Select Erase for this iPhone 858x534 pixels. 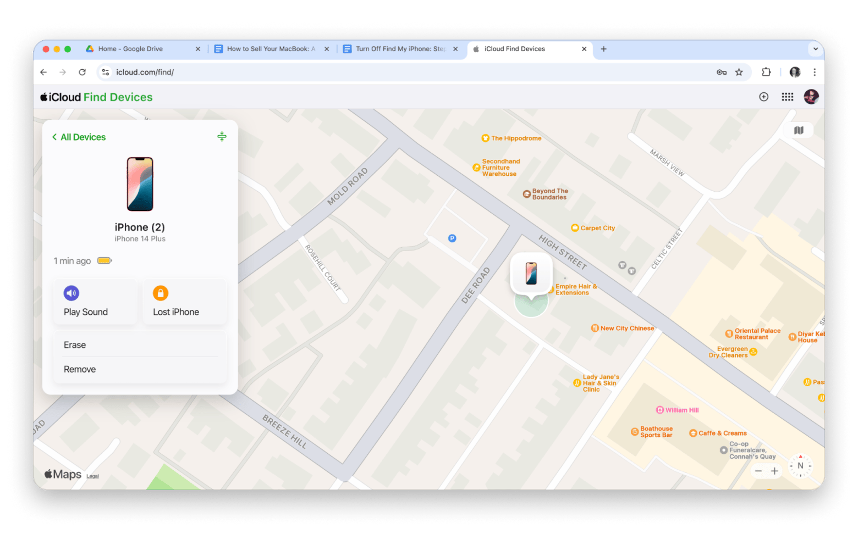(75, 345)
